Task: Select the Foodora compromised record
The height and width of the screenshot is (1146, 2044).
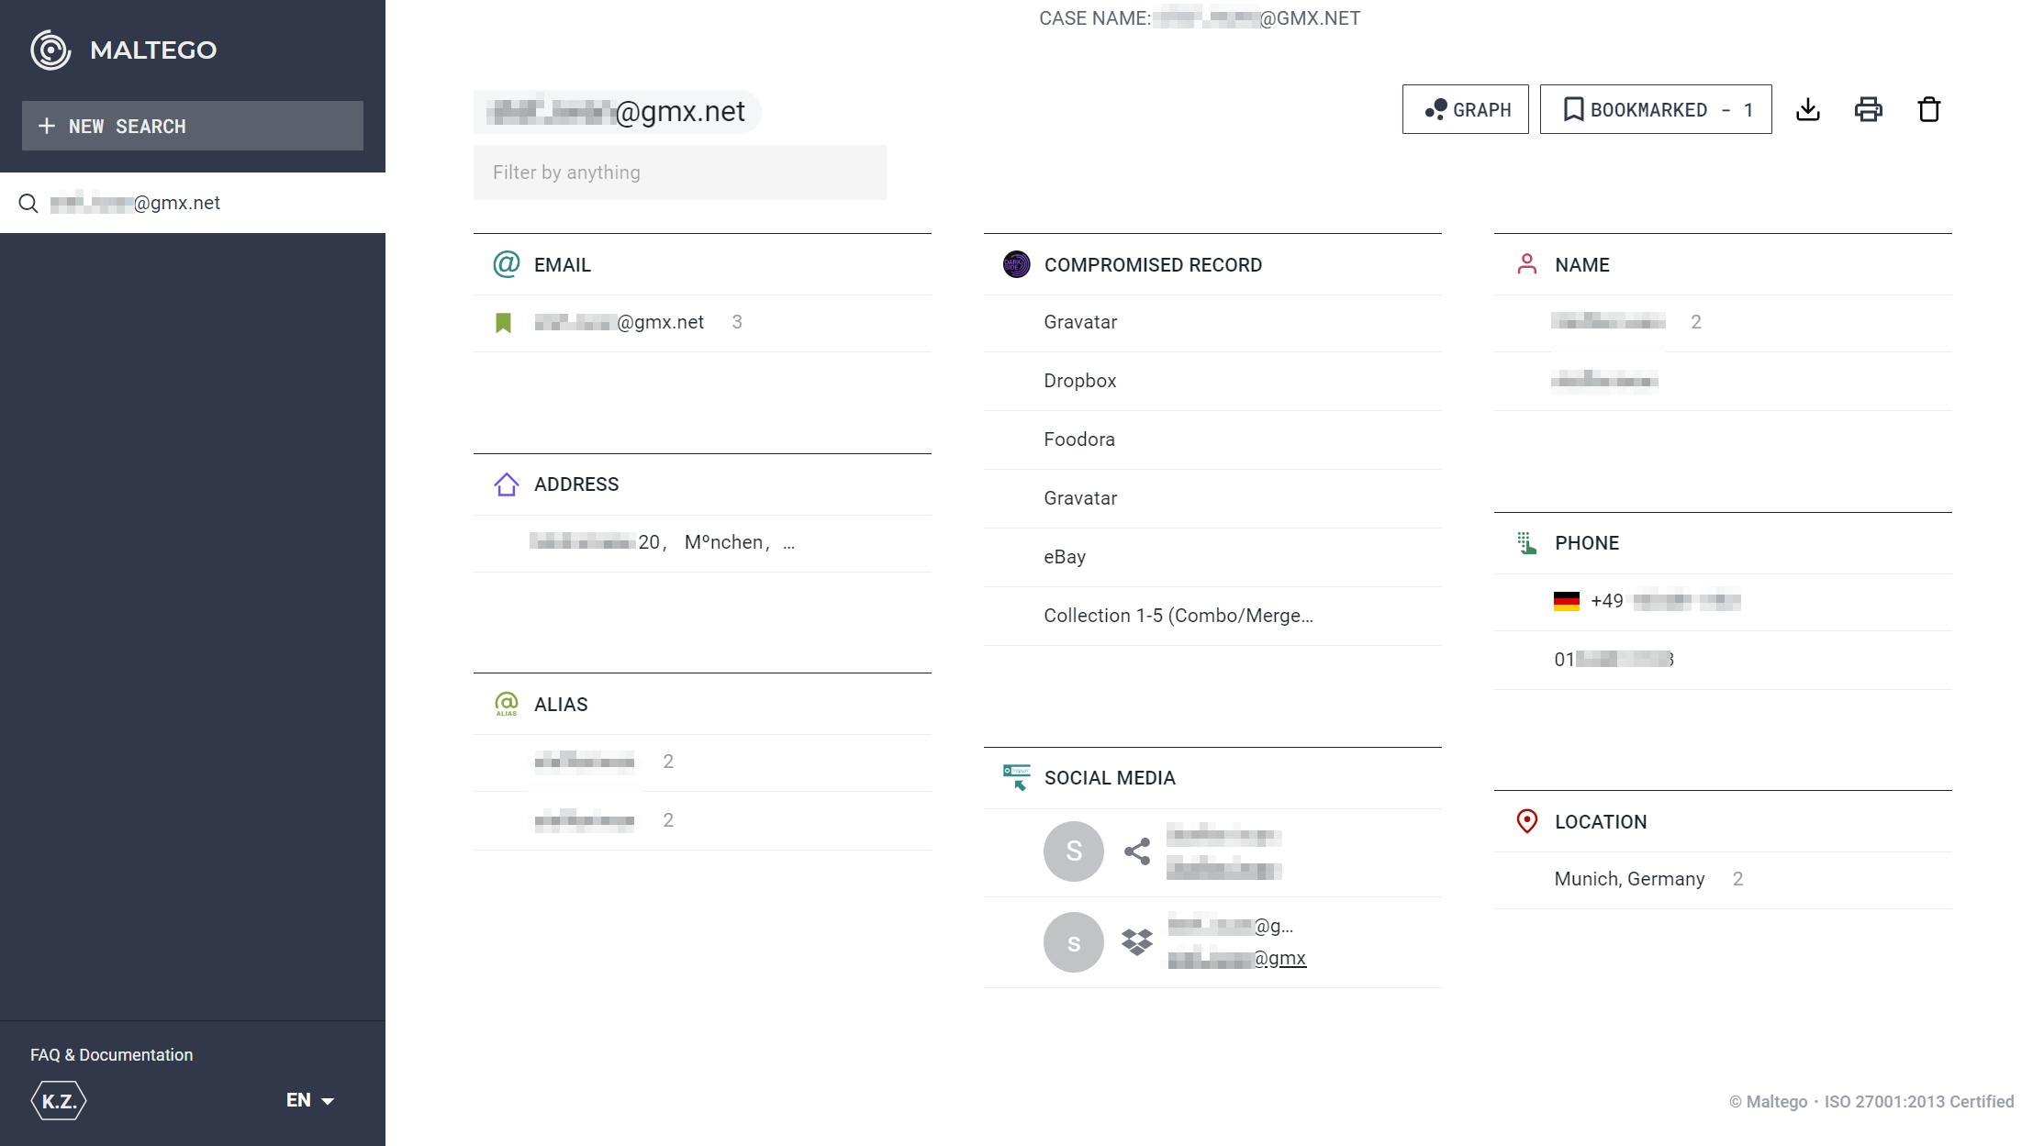Action: click(1212, 440)
